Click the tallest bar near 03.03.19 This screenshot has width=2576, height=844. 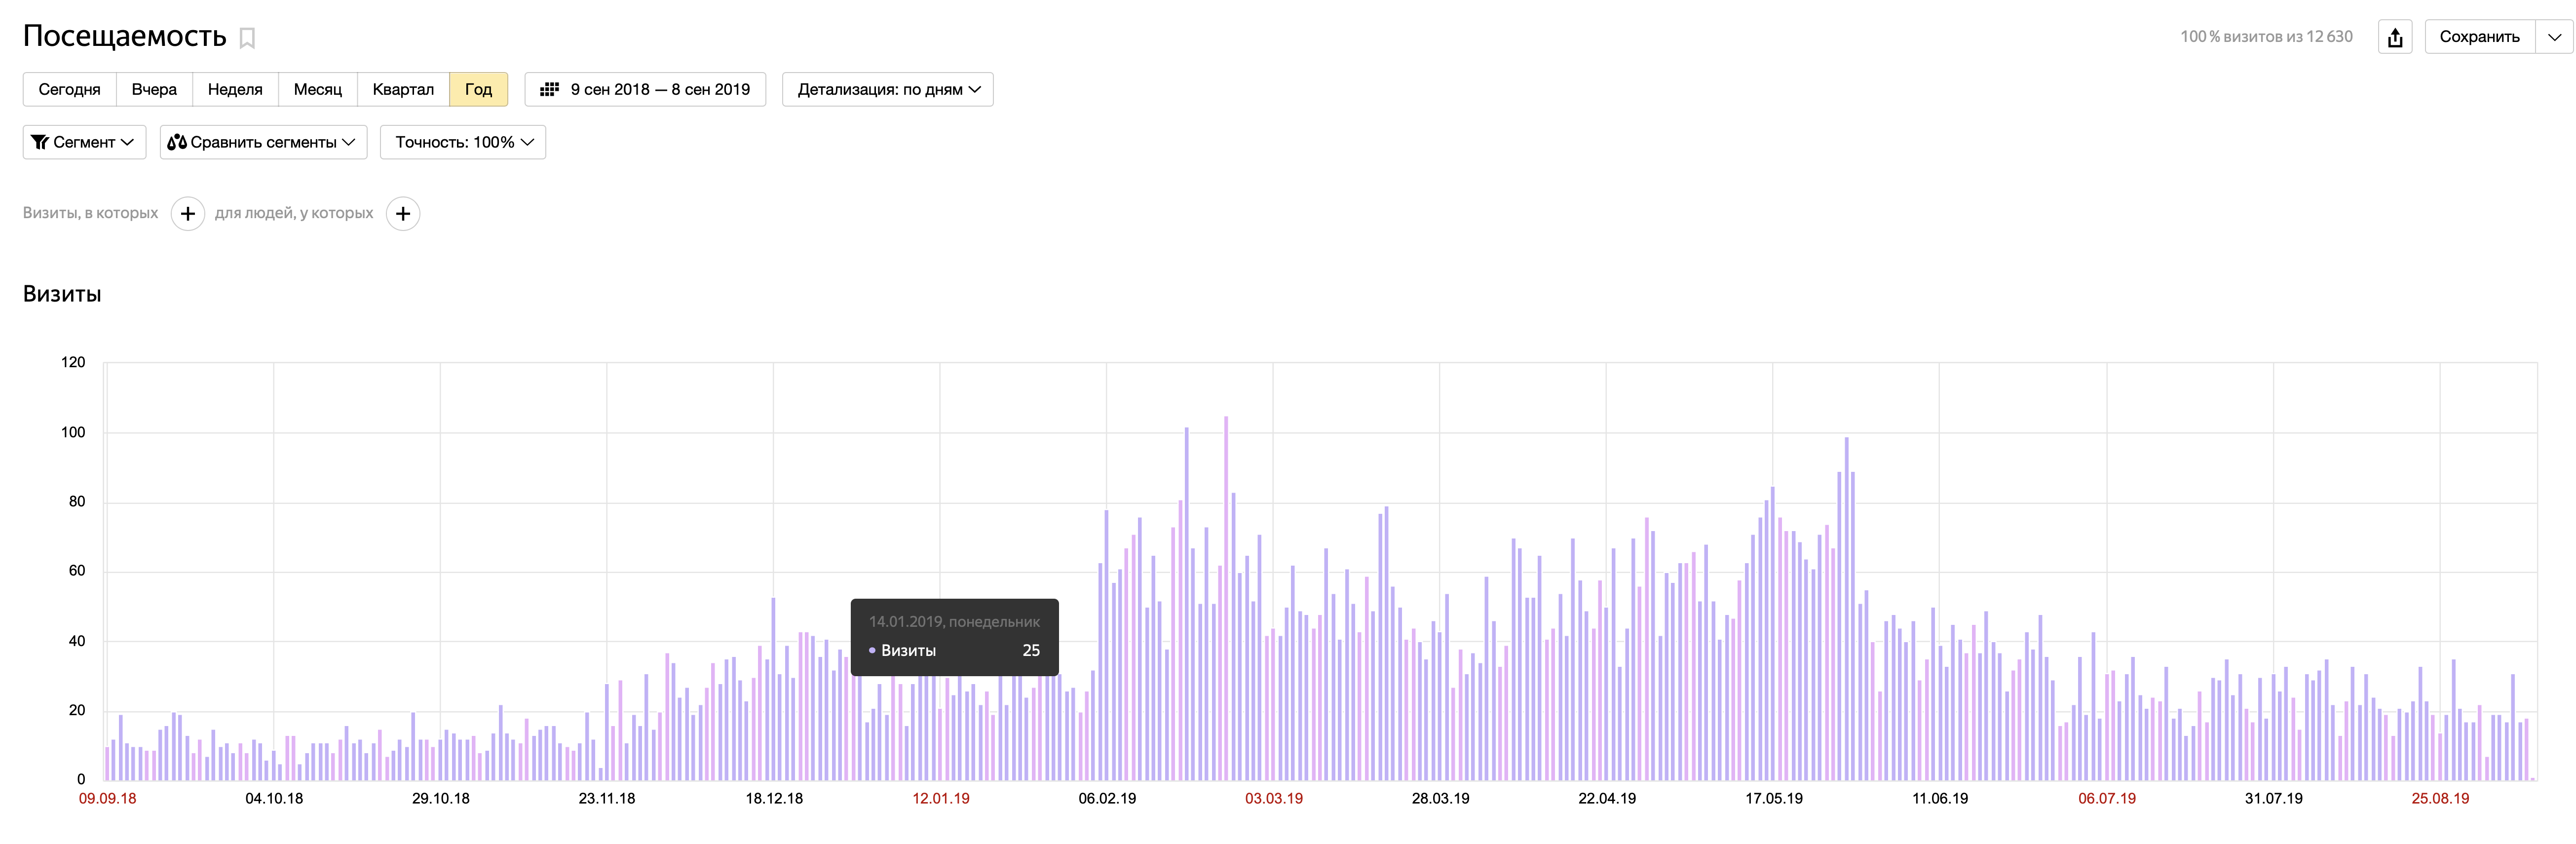click(1226, 600)
